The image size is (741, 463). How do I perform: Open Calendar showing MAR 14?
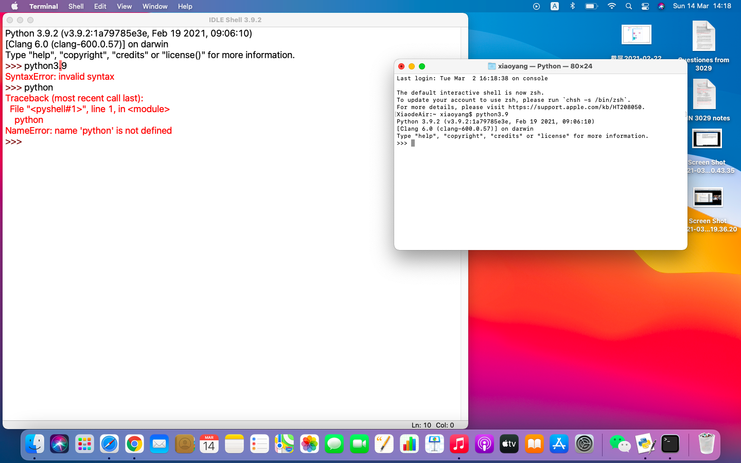click(x=209, y=443)
